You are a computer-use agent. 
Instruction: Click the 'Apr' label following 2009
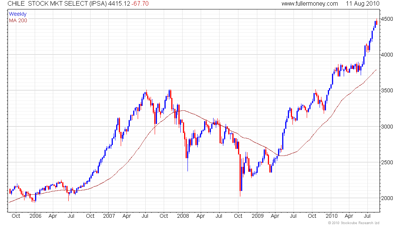275,216
